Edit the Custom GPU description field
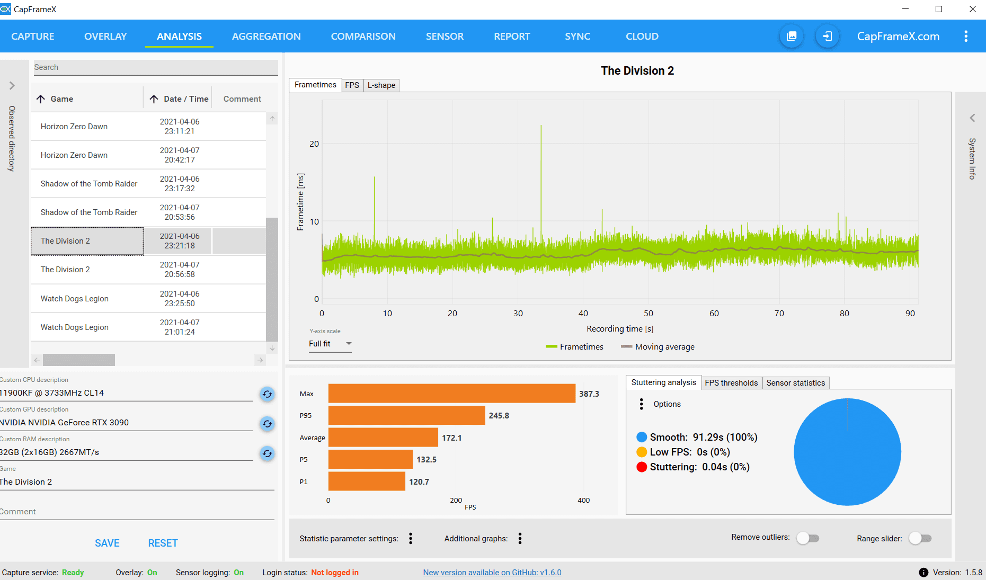The image size is (986, 580). point(127,423)
